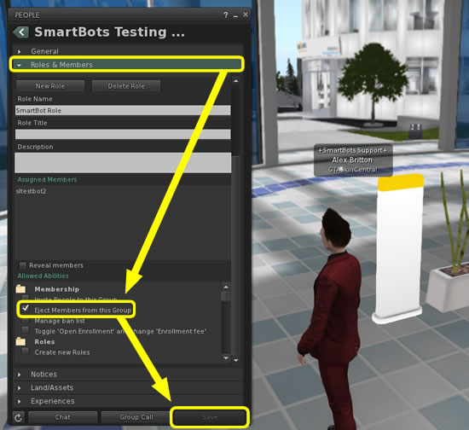Toggle the Reveal members checkbox
The width and height of the screenshot is (469, 430).
23,265
